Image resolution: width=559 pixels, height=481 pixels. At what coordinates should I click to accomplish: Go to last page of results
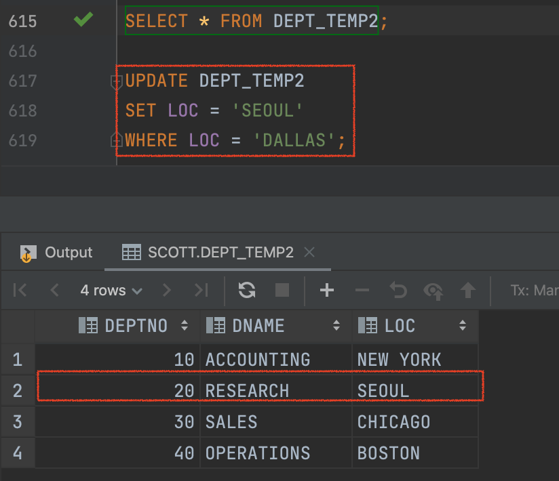(201, 290)
